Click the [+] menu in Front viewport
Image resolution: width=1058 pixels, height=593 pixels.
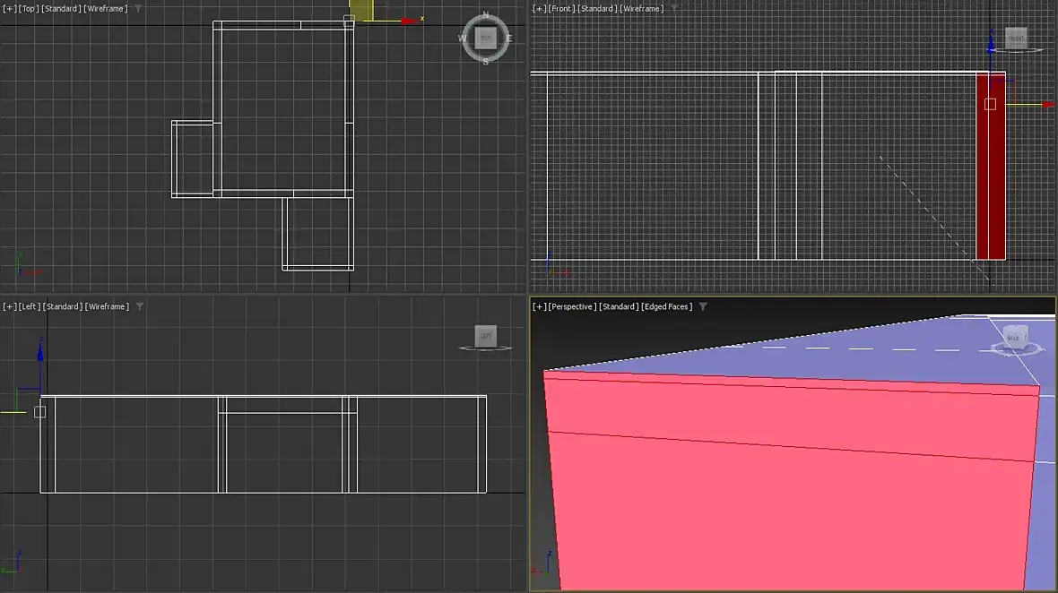point(539,9)
